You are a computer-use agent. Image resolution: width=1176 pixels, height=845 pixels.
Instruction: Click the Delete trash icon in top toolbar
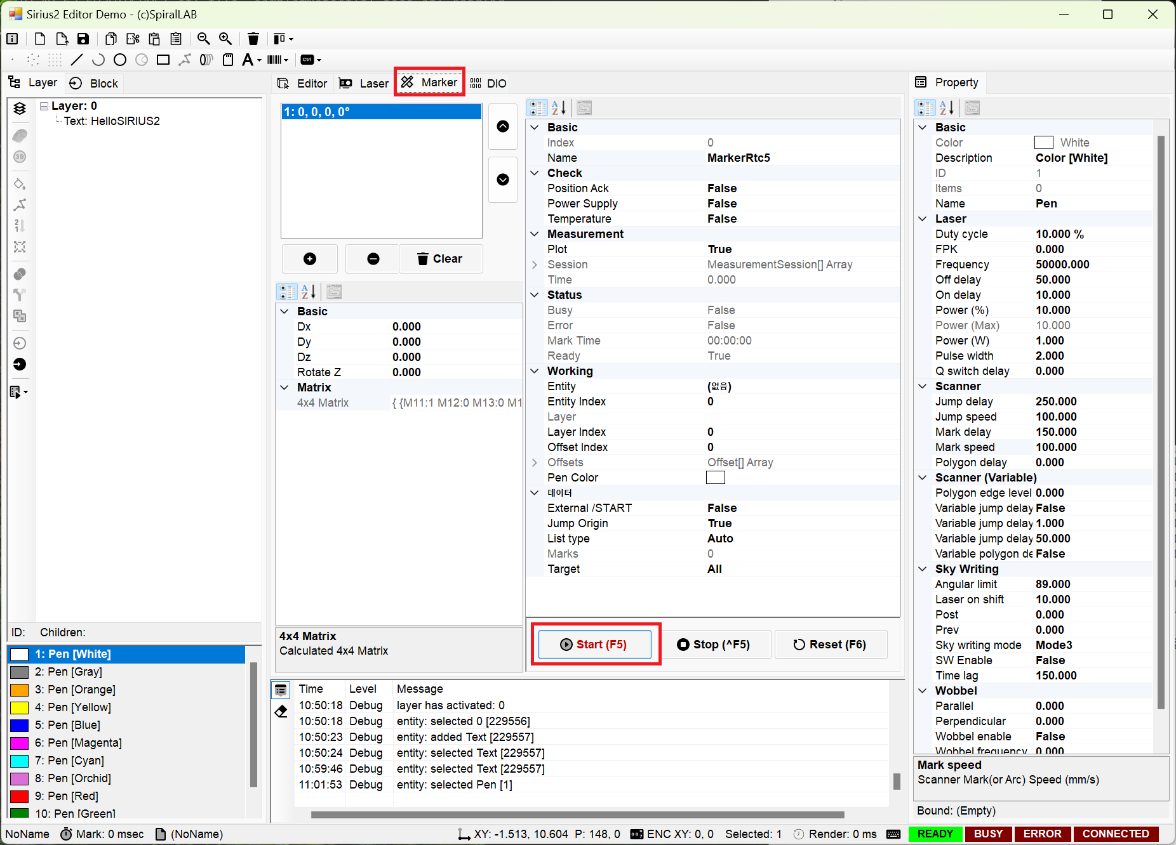tap(253, 39)
